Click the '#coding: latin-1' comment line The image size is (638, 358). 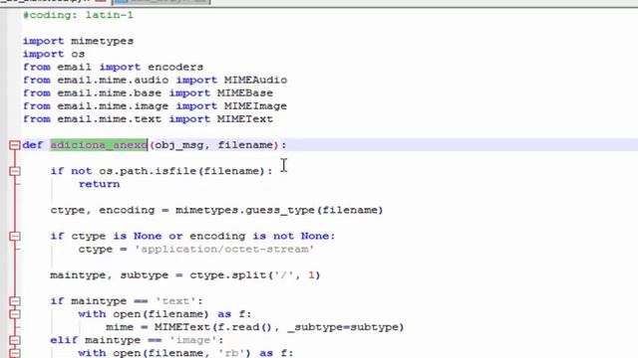pos(78,16)
